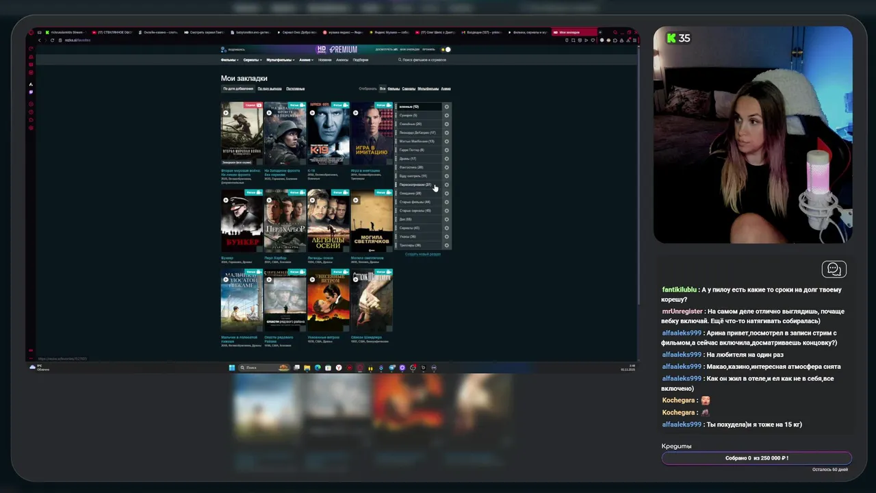Viewport: 876px width, 493px height.
Task: Open settings gear for Драмы folder
Action: tap(446, 159)
